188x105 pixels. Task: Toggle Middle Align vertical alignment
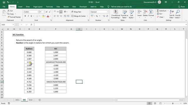(x=58, y=12)
